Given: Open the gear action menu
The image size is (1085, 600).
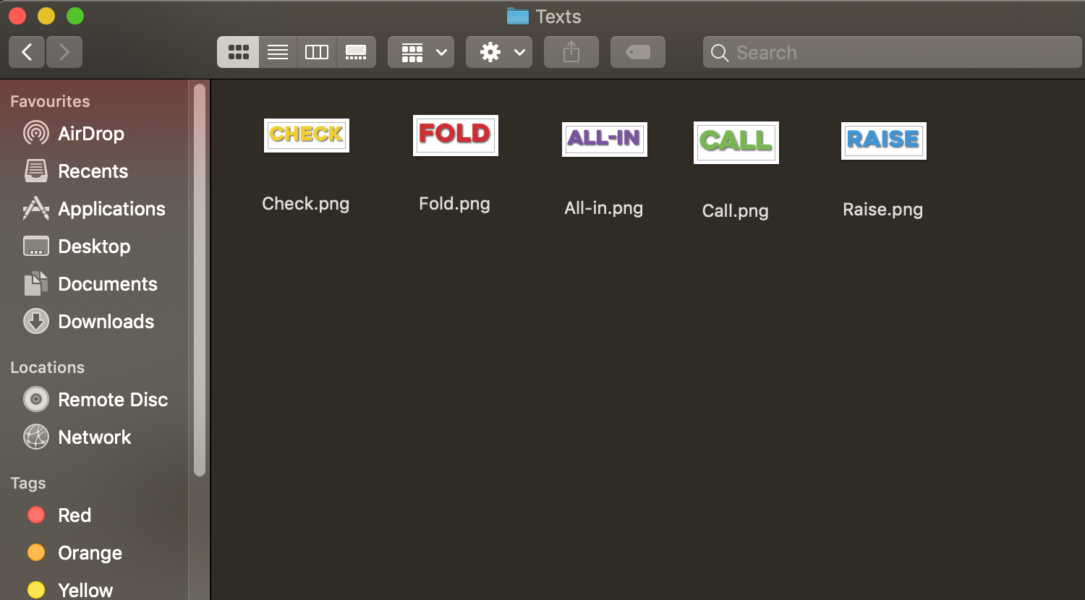Looking at the screenshot, I should pyautogui.click(x=499, y=52).
